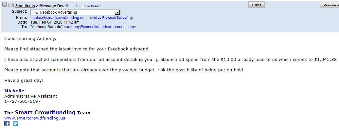
Task: Click recipient anthony@consolidatedcarehomes.com address
Action: coord(100,27)
